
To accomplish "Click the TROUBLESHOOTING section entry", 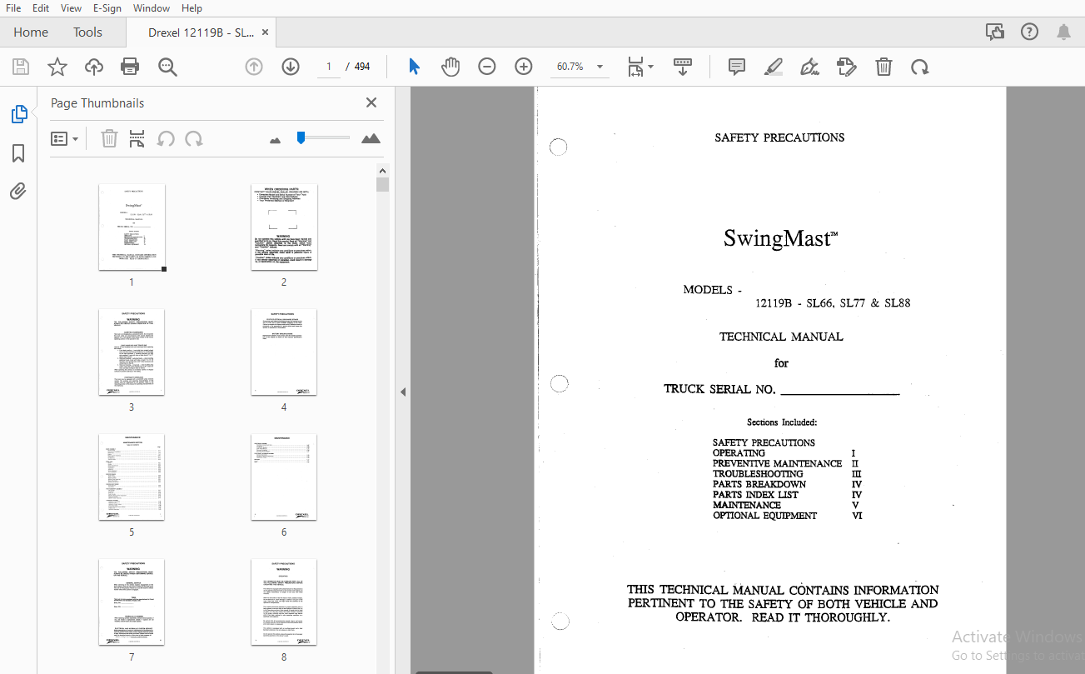I will click(758, 473).
